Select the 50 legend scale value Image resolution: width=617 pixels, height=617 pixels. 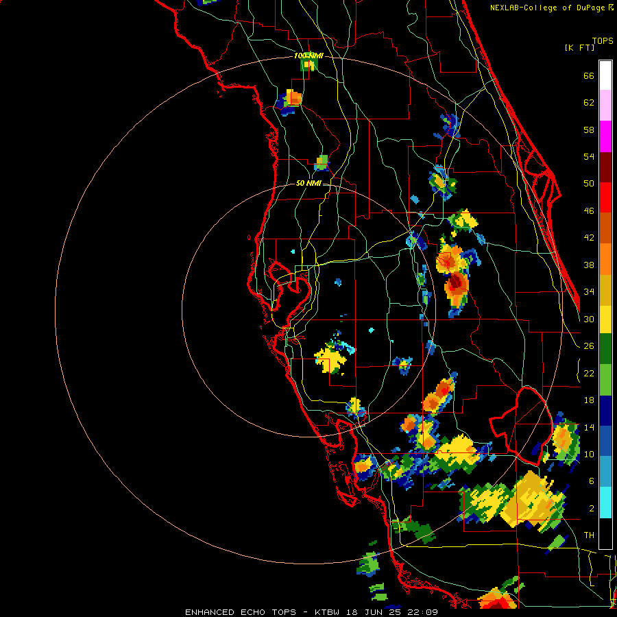pos(589,183)
